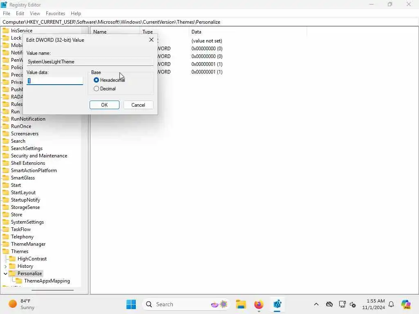Select the SearchSettings folder icon
419x314 pixels.
point(6,148)
